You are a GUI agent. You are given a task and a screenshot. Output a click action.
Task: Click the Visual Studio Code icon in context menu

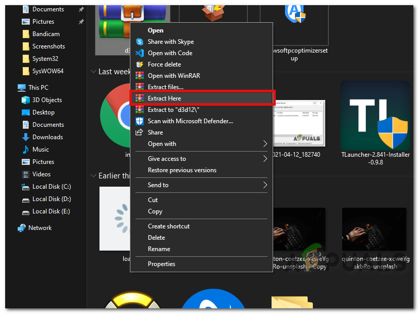[139, 53]
